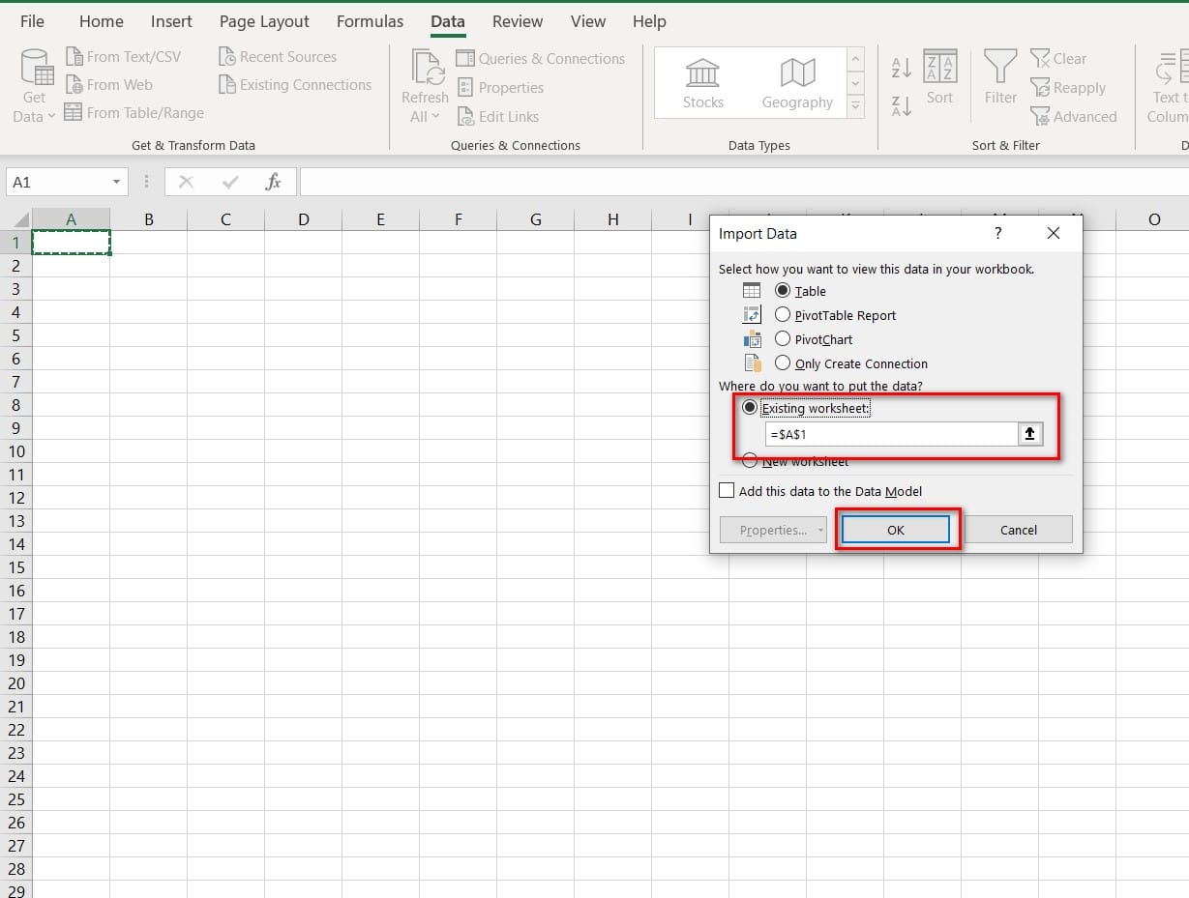Image resolution: width=1189 pixels, height=898 pixels.
Task: Switch to the Formulas ribbon tab
Action: coord(369,21)
